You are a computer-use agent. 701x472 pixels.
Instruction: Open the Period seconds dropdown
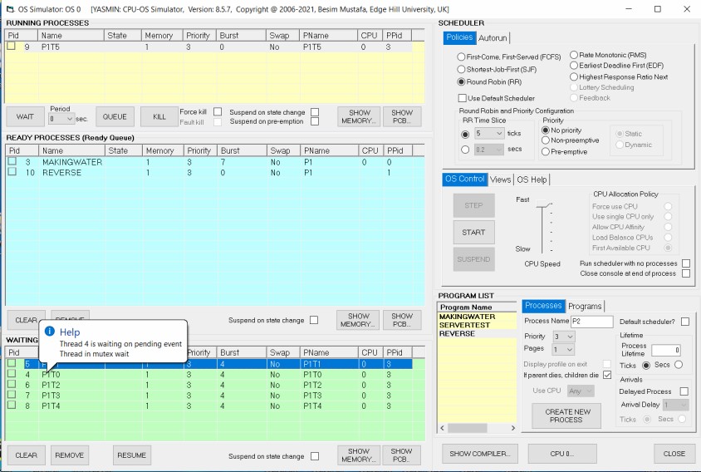pos(69,119)
